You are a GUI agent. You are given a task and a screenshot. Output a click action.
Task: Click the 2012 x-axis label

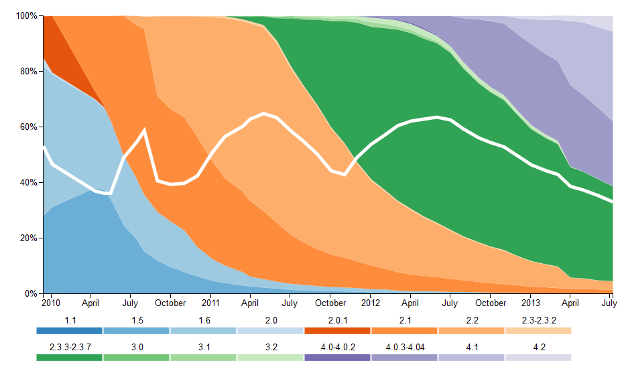coord(371,303)
